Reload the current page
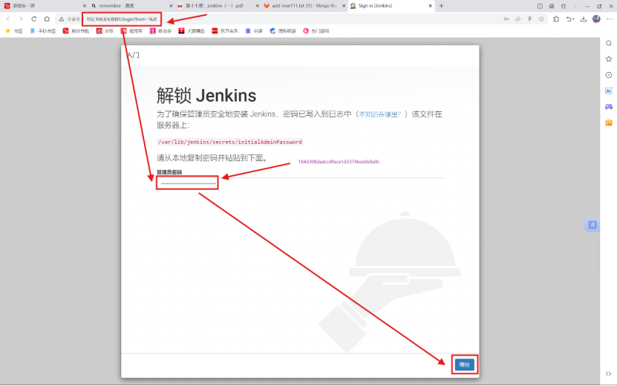Screen dimensions: 617x386 [34, 19]
